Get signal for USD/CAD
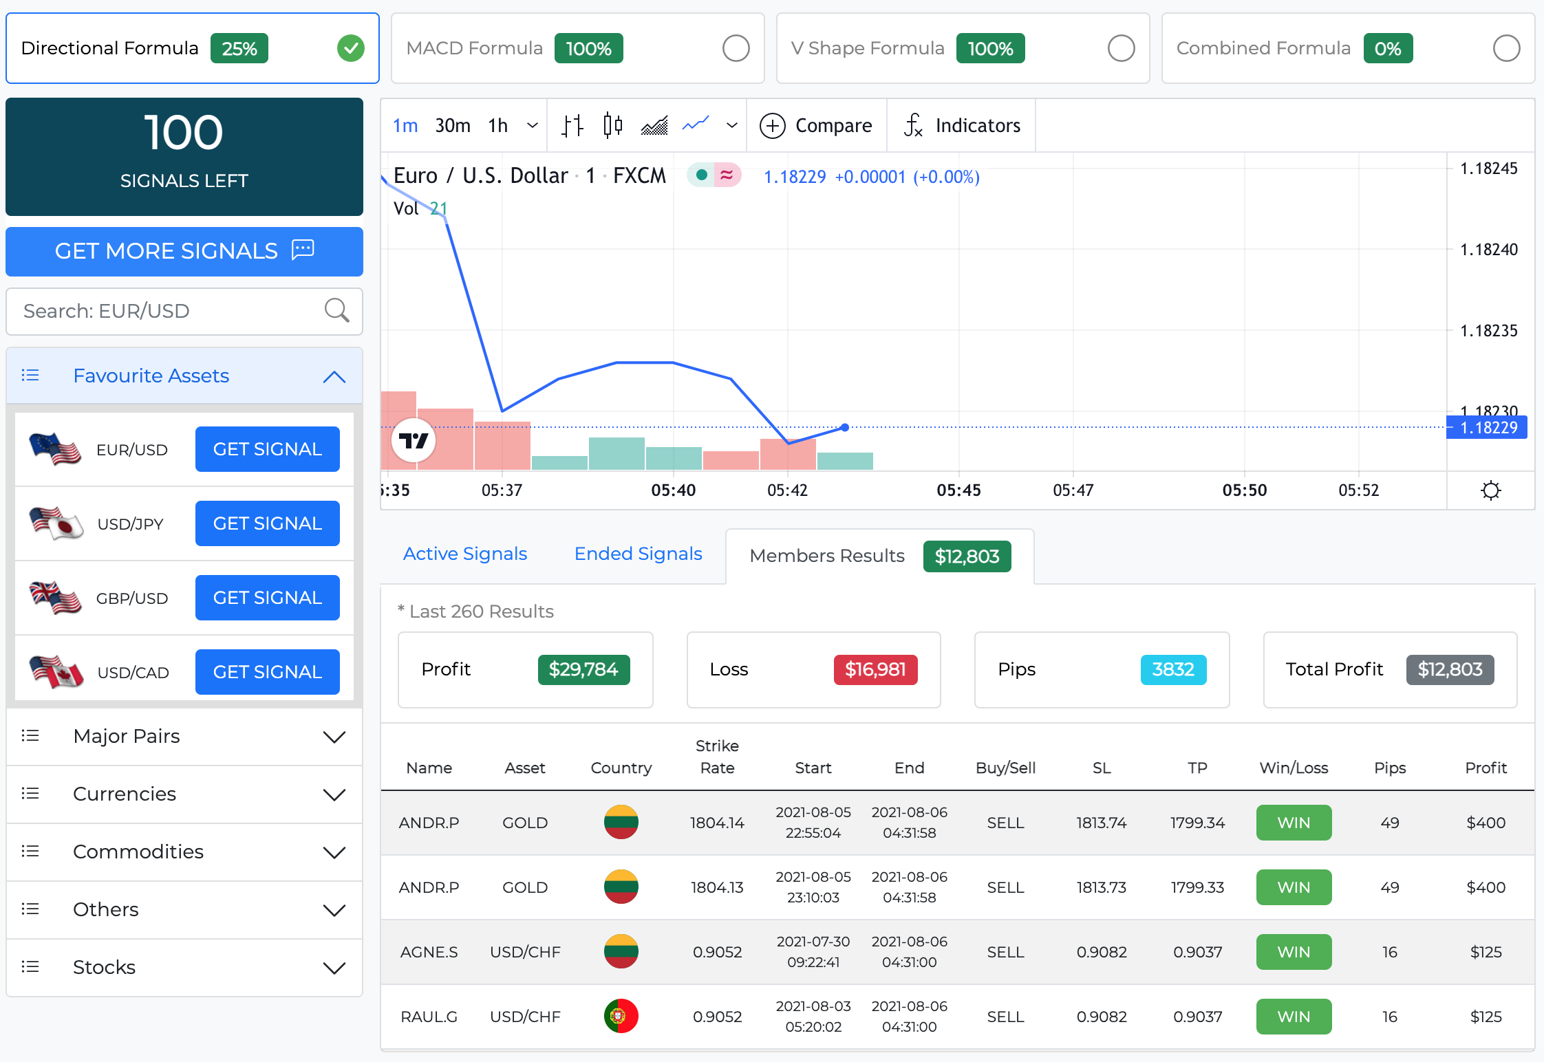The width and height of the screenshot is (1544, 1062). [268, 672]
